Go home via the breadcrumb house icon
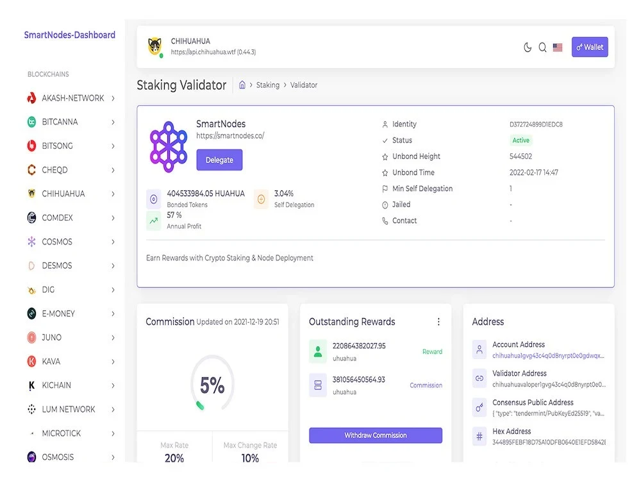The width and height of the screenshot is (641, 481). pos(242,85)
